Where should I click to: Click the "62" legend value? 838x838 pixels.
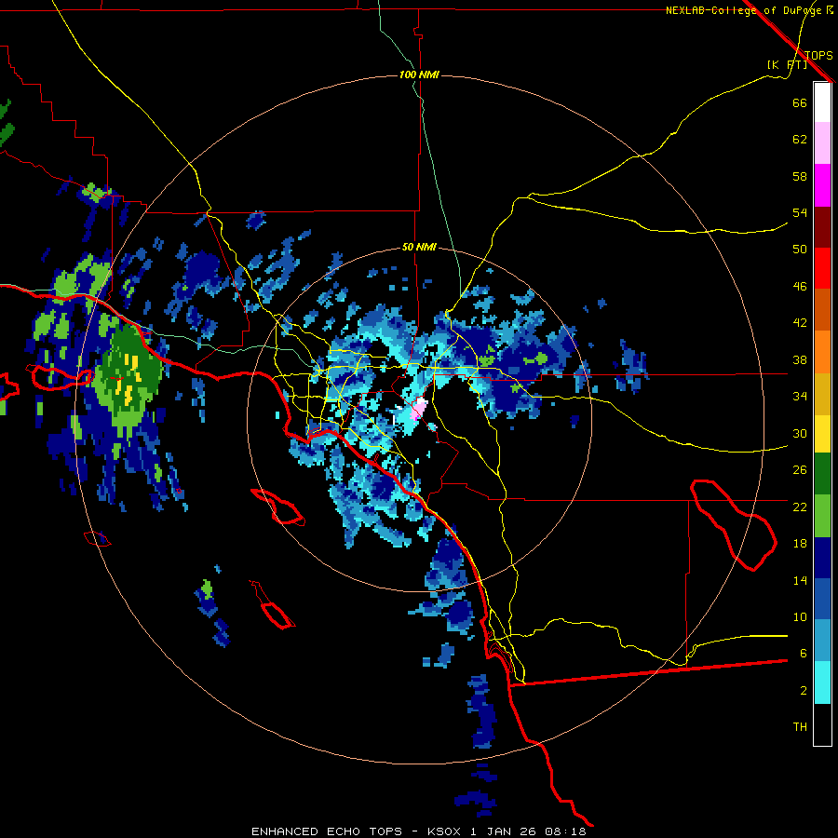800,140
